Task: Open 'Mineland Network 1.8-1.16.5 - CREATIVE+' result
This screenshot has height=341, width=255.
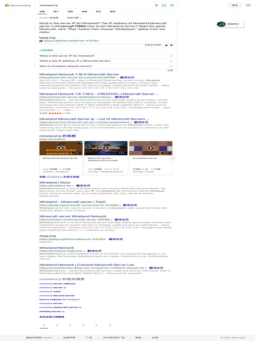Action: (x=99, y=94)
